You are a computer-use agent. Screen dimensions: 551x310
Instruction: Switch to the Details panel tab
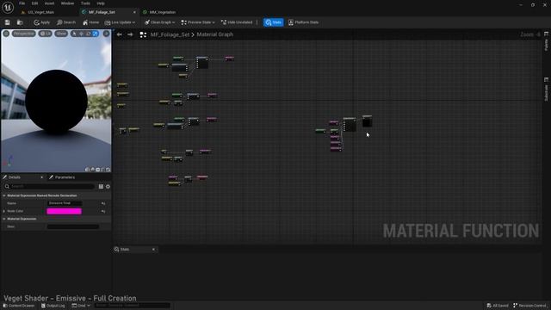click(15, 177)
